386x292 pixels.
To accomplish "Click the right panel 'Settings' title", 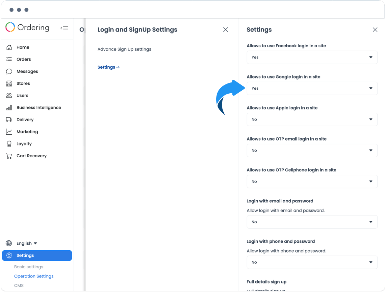I will 259,30.
